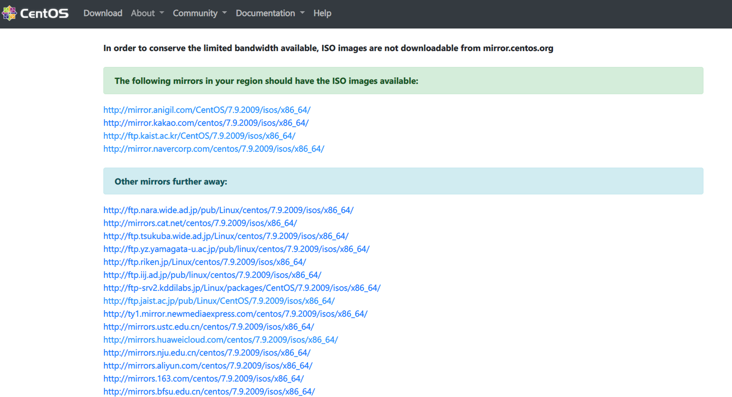Open the ftp.iij.ad.jp mirror link

coord(212,275)
